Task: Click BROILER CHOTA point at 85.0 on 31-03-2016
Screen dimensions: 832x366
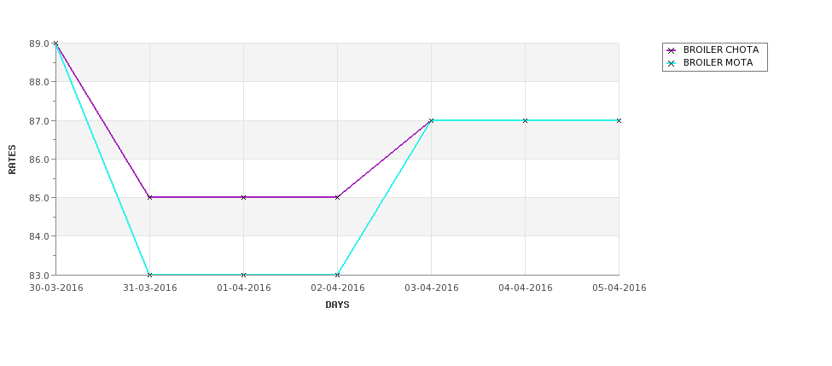Action: 149,197
